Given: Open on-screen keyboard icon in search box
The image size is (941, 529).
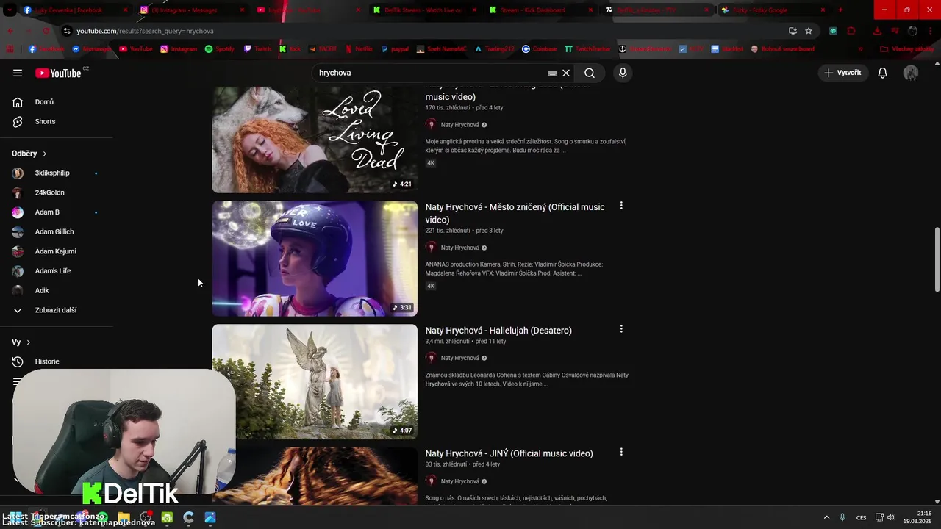Looking at the screenshot, I should (553, 73).
